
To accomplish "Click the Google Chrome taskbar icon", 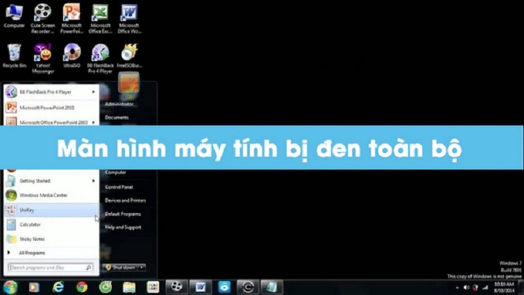I will click(x=81, y=287).
